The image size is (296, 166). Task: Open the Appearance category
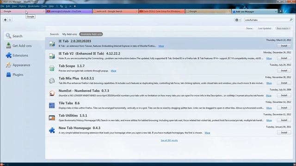pyautogui.click(x=24, y=65)
